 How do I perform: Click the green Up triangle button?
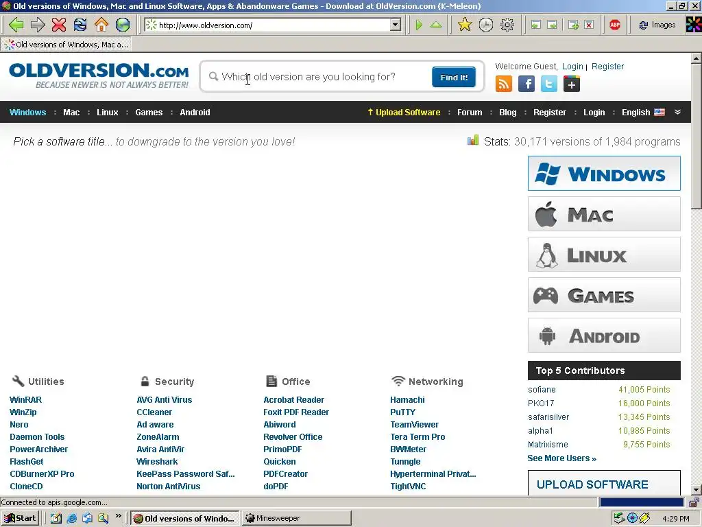click(435, 25)
